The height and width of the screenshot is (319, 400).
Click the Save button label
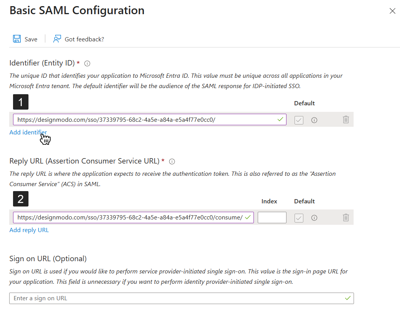(31, 39)
